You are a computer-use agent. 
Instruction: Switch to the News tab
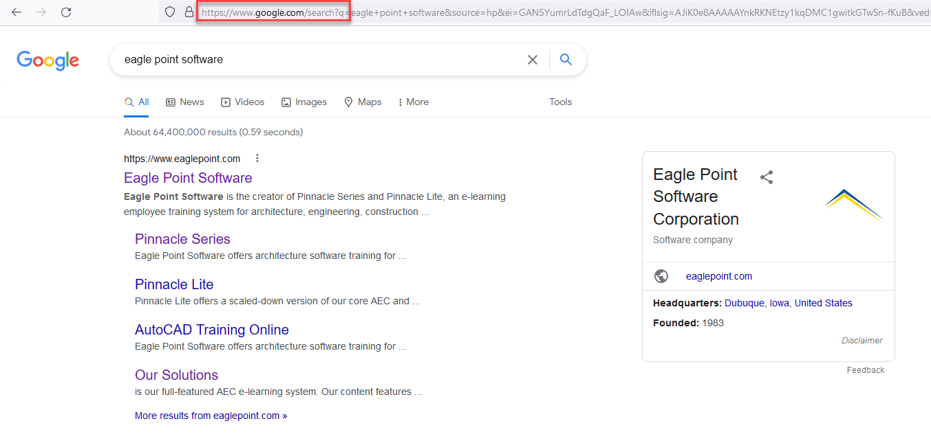(x=185, y=102)
